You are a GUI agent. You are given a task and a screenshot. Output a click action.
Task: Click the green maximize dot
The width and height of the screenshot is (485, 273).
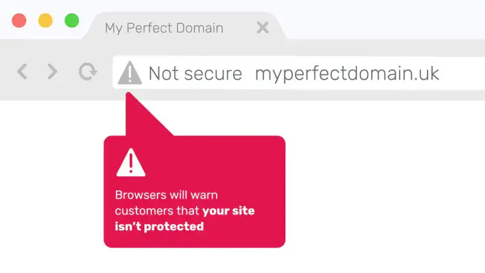72,20
